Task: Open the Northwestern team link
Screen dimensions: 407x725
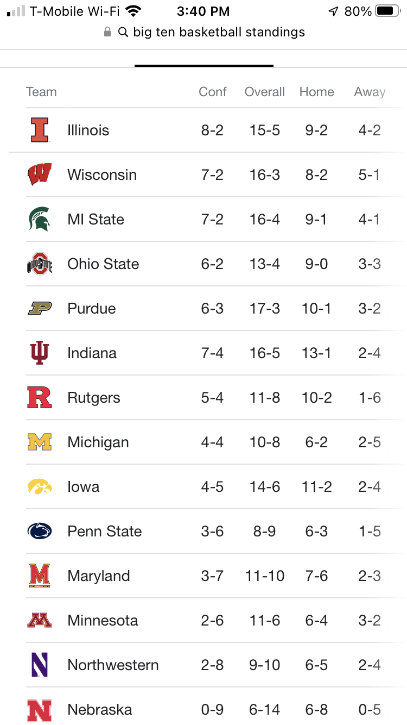Action: pyautogui.click(x=113, y=665)
